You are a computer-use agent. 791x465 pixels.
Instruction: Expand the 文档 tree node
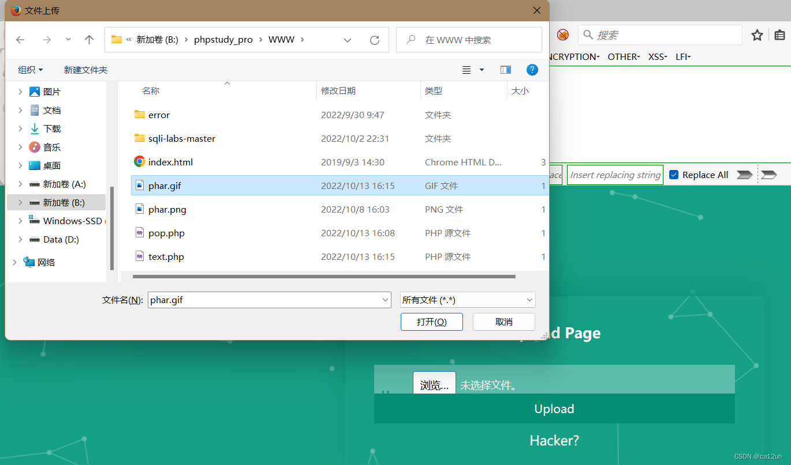pyautogui.click(x=21, y=110)
